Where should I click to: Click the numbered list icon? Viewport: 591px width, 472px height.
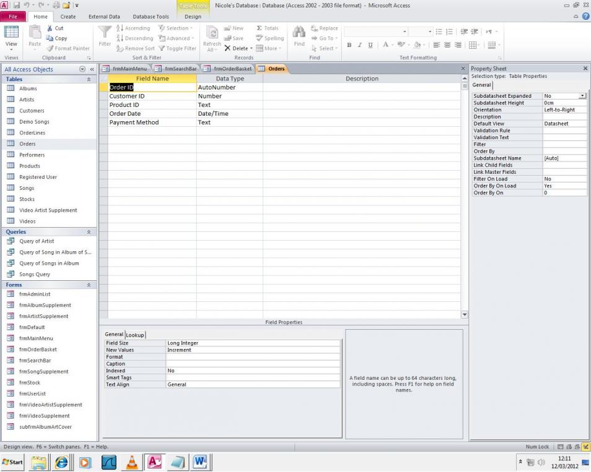pyautogui.click(x=449, y=32)
